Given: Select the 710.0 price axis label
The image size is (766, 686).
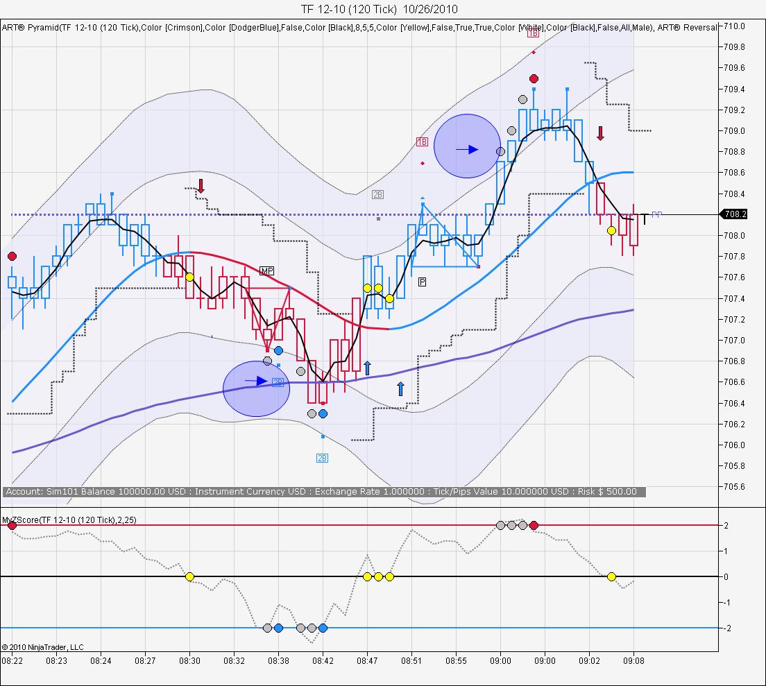Looking at the screenshot, I should tap(735, 26).
